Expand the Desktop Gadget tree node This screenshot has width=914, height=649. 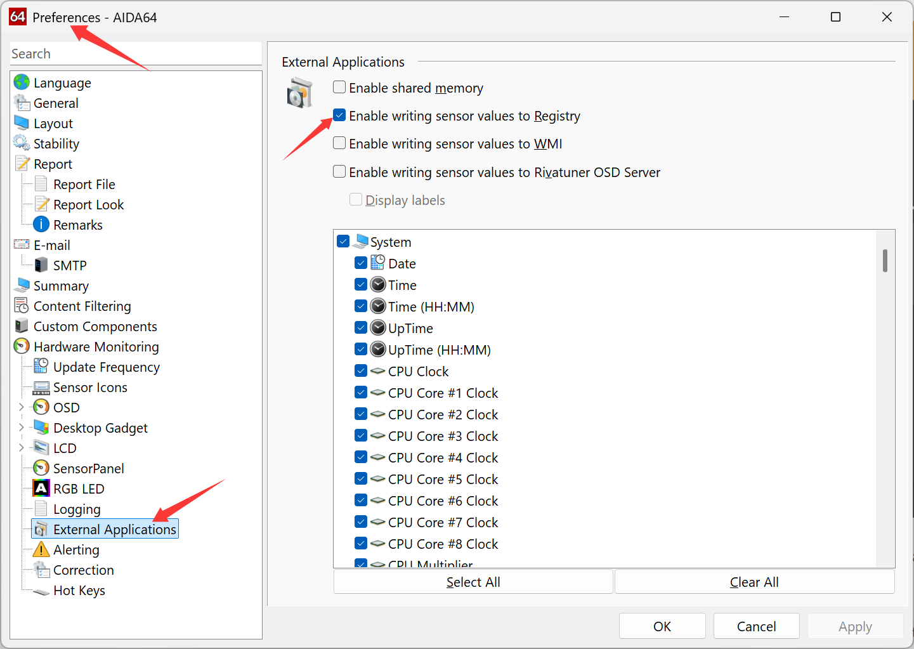coord(22,428)
